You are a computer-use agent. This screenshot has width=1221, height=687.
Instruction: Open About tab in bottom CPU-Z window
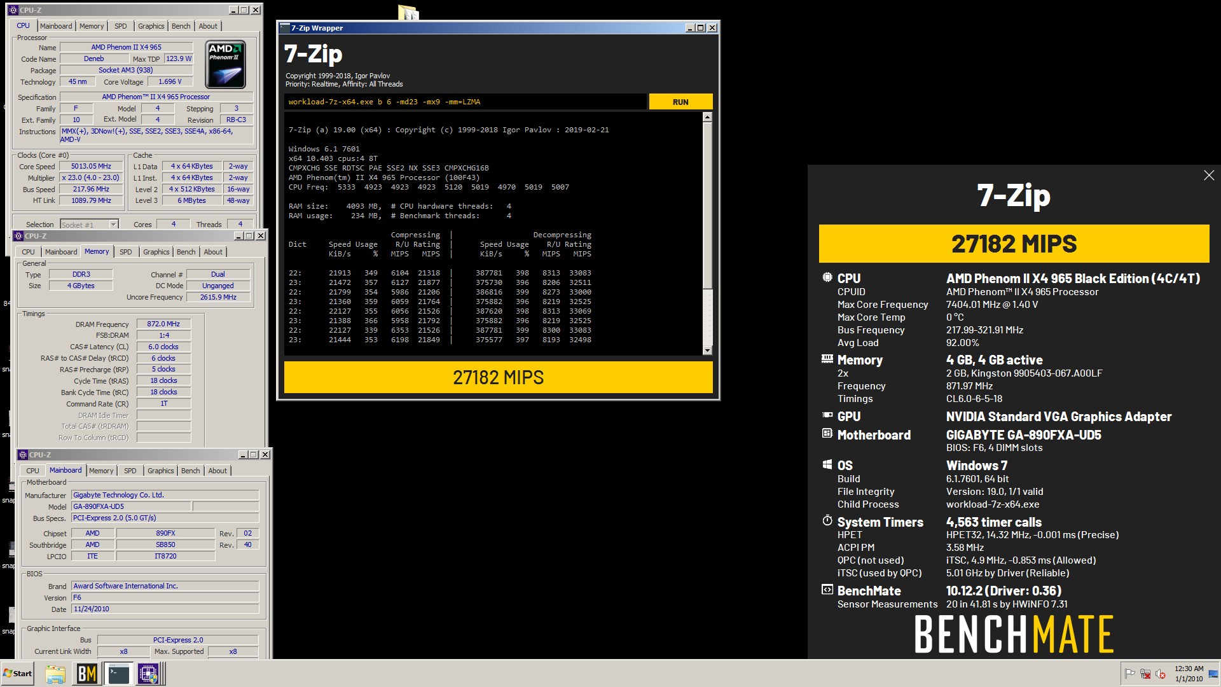pos(217,471)
